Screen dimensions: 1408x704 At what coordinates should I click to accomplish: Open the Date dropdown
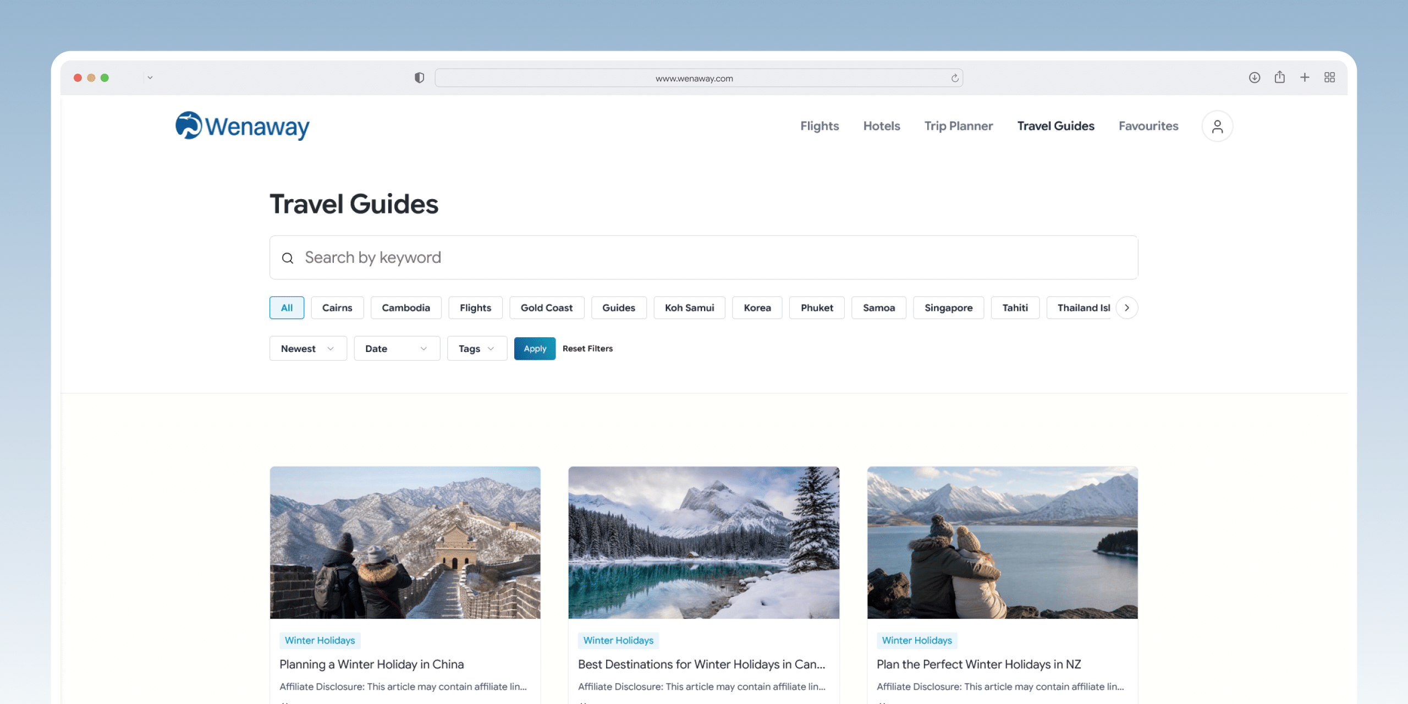tap(397, 349)
